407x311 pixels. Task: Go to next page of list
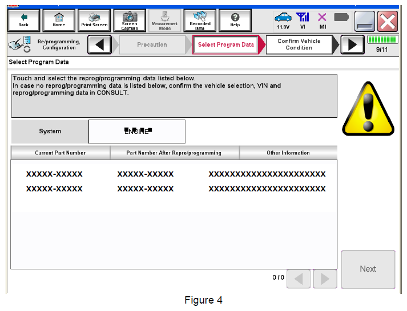pos(325,279)
